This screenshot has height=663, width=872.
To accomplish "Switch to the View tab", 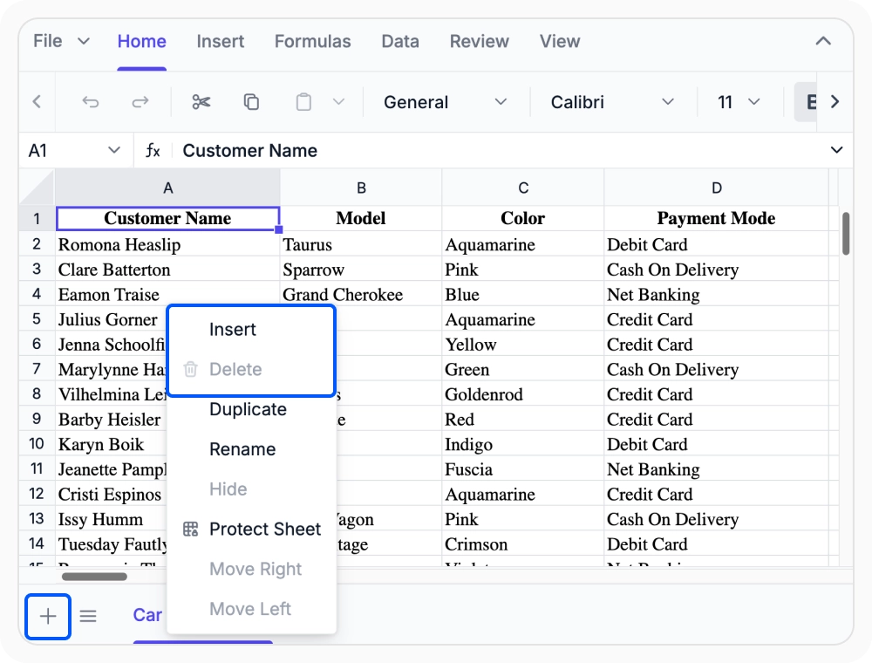I will [x=560, y=41].
